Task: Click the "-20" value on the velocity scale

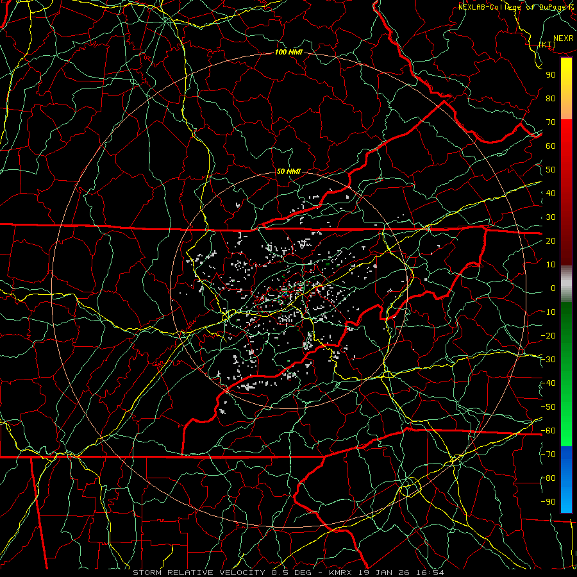Action: coord(548,335)
